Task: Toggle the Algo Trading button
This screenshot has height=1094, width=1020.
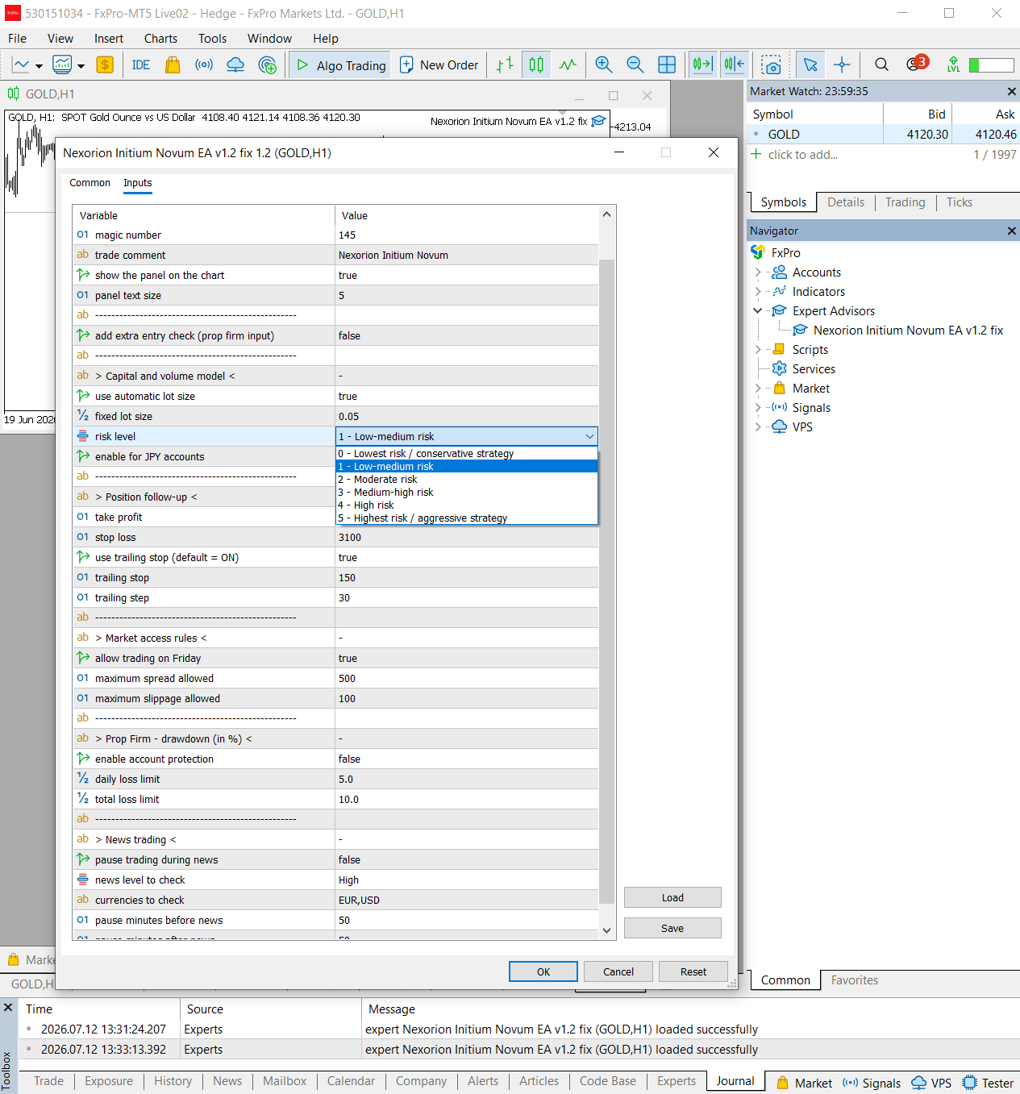Action: (341, 65)
